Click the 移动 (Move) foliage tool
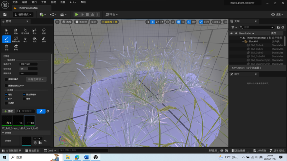The height and width of the screenshot is (161, 287). [16, 47]
